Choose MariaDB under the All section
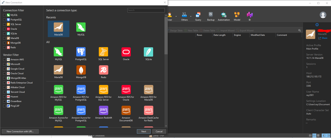 58,72
